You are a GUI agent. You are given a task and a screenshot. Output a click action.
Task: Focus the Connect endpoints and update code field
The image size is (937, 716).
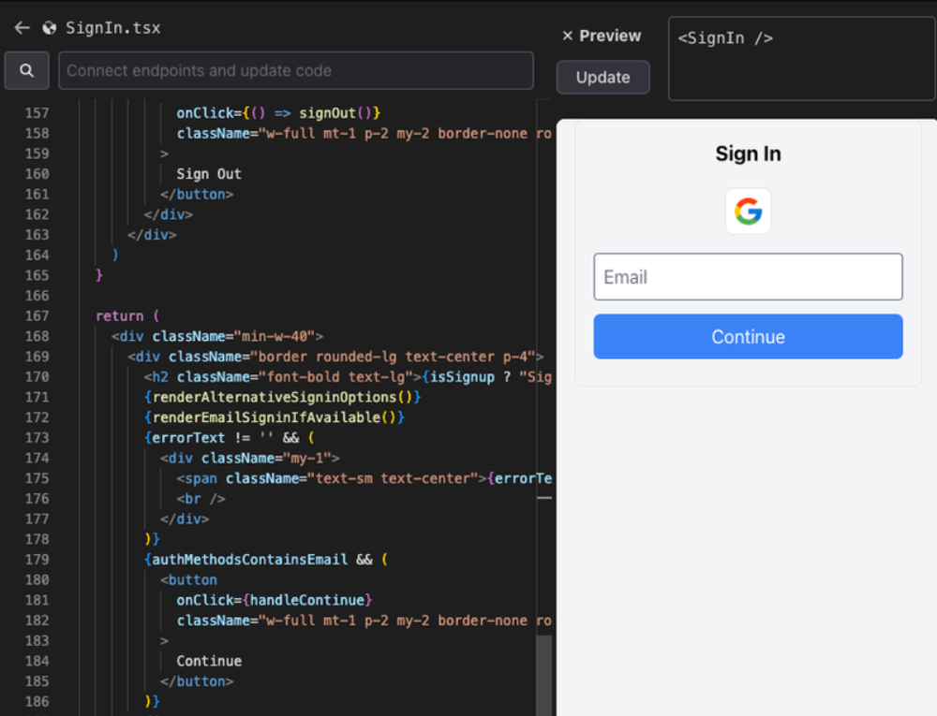(296, 70)
